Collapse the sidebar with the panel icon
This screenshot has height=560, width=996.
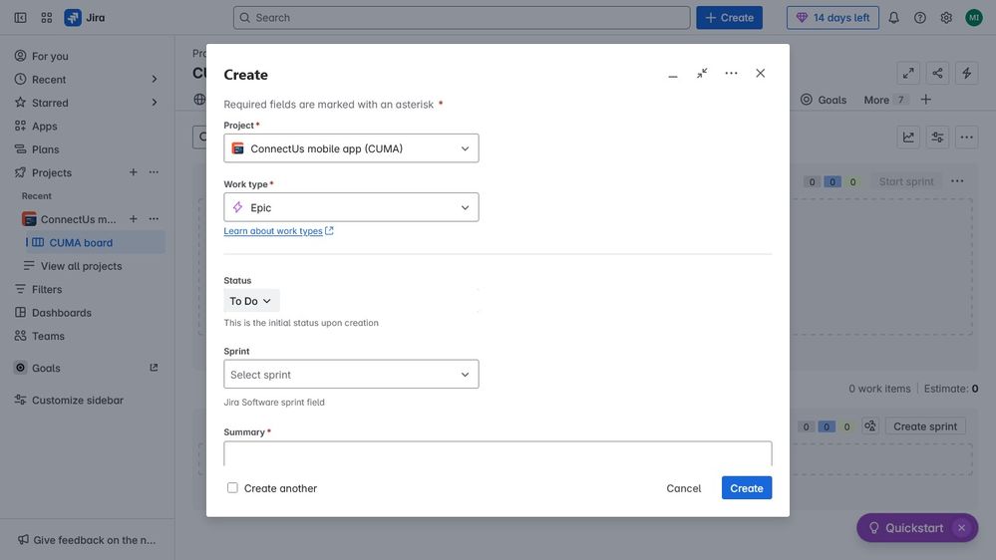pyautogui.click(x=20, y=18)
